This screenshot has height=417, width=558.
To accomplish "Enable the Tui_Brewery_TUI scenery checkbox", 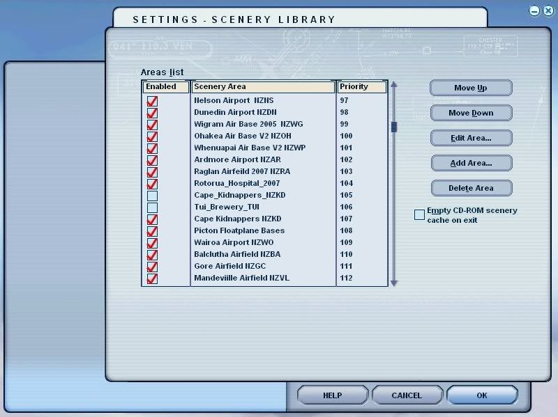I will tap(152, 207).
